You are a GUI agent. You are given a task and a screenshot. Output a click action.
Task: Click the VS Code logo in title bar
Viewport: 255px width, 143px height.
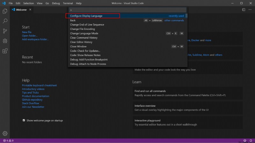click(4, 3)
